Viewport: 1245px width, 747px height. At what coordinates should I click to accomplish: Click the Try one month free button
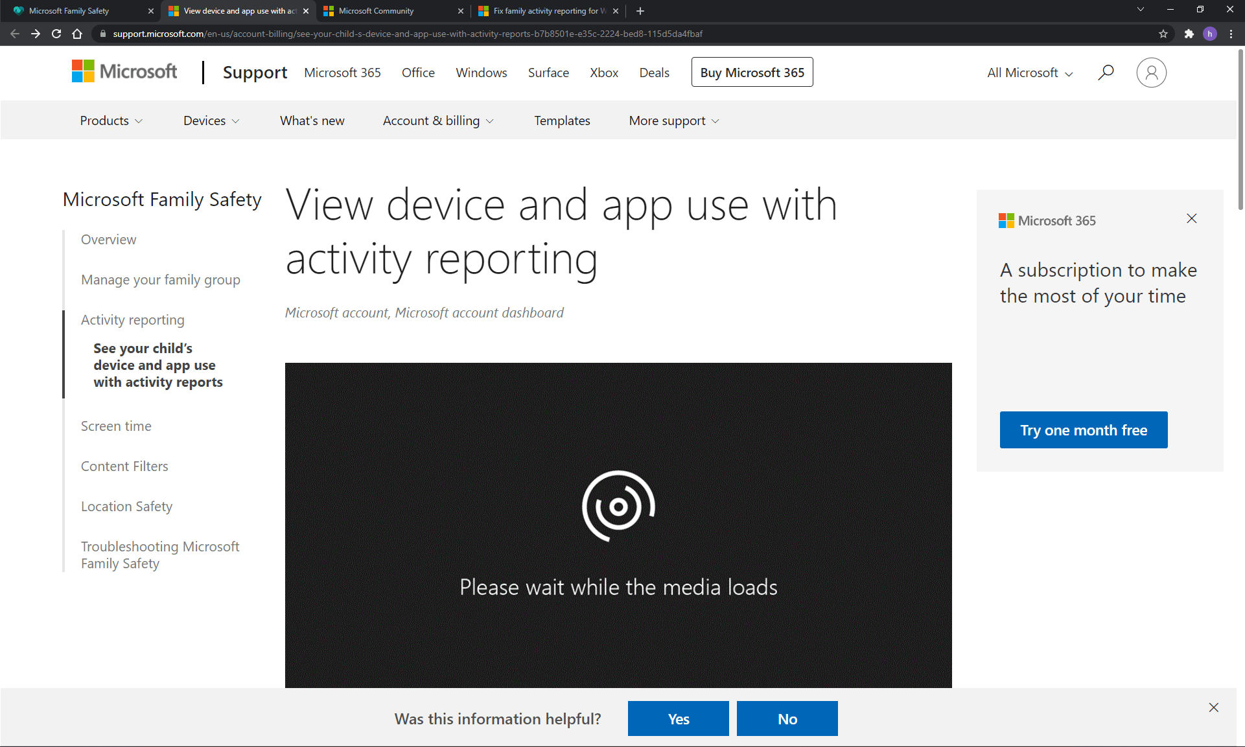pyautogui.click(x=1083, y=430)
